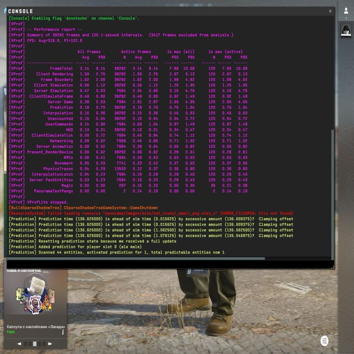Open the settings sliders round button
Image resolution: width=354 pixels, height=354 pixels.
point(325,341)
